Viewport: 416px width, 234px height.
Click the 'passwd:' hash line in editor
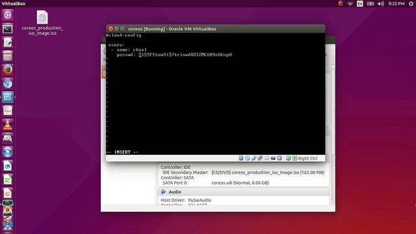pyautogui.click(x=174, y=55)
